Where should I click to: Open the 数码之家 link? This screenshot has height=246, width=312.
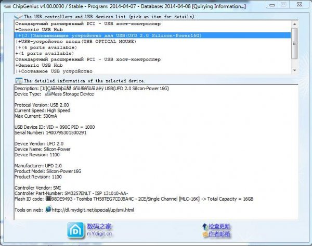[99, 226]
